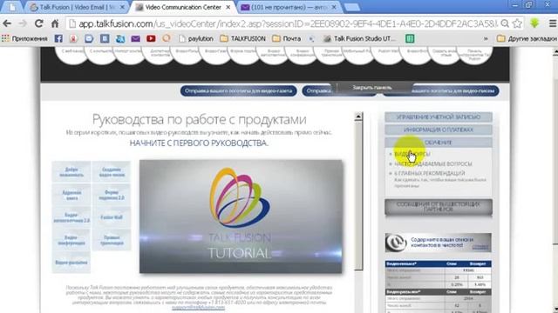Screen dimensions: 558x313
Task: Show hidden bookmarks with the double chevron
Action: [486, 38]
